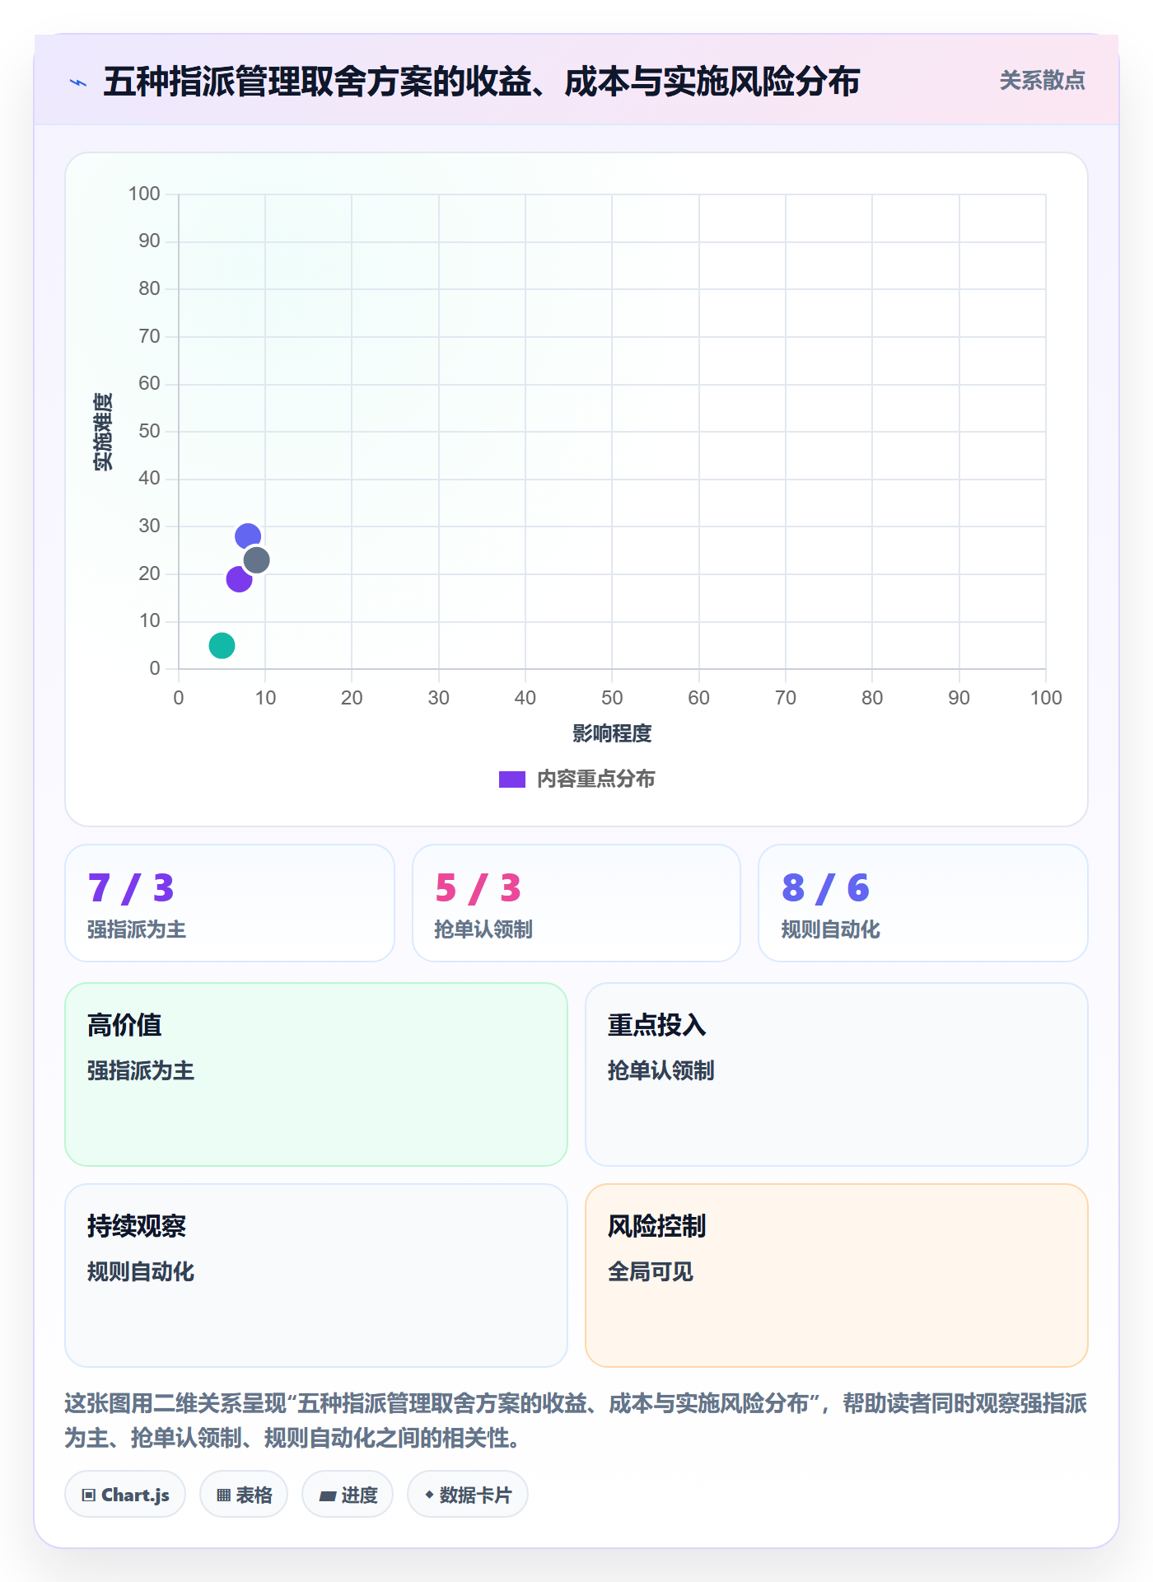Select the 持续观察 quadrant card
The height and width of the screenshot is (1582, 1153).
(x=316, y=1275)
